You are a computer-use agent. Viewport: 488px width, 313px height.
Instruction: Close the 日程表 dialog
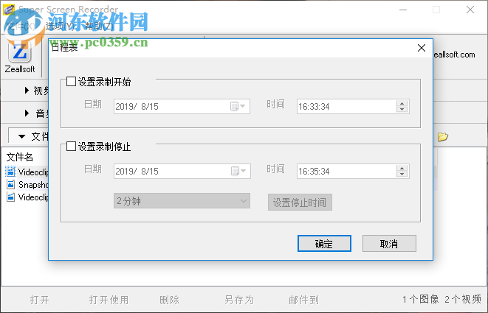422,48
